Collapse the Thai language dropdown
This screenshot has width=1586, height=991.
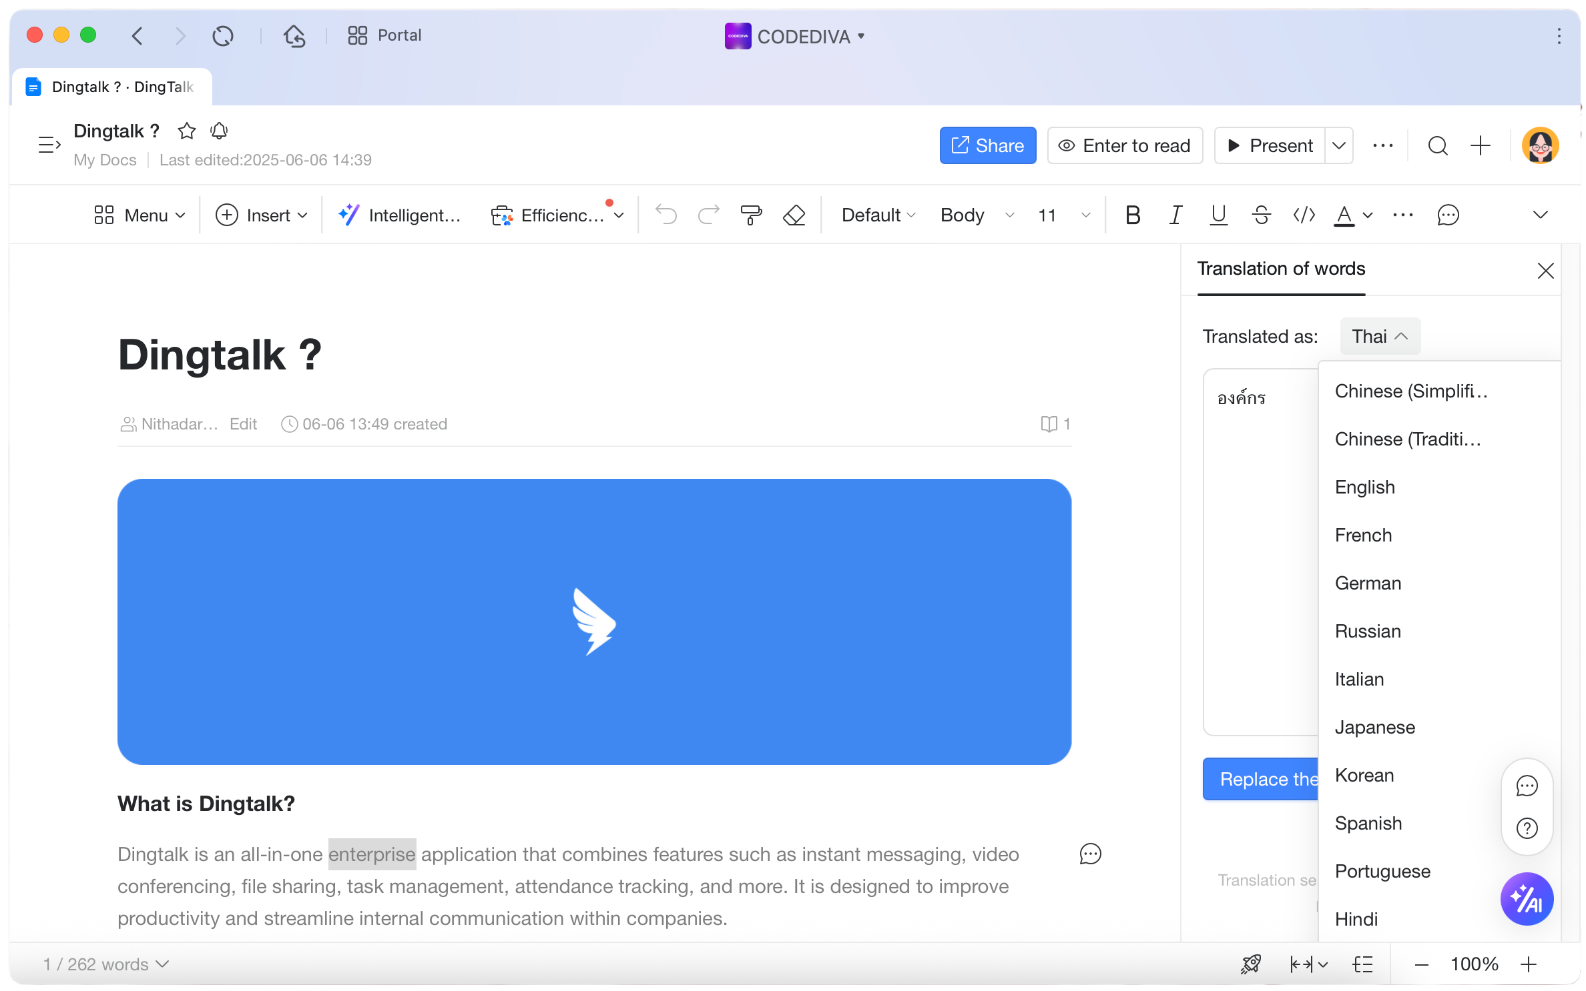pyautogui.click(x=1379, y=336)
